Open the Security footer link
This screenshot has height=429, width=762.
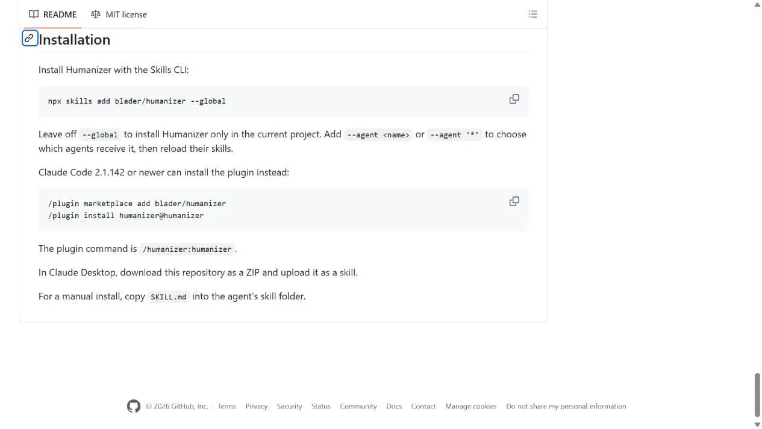pos(289,407)
